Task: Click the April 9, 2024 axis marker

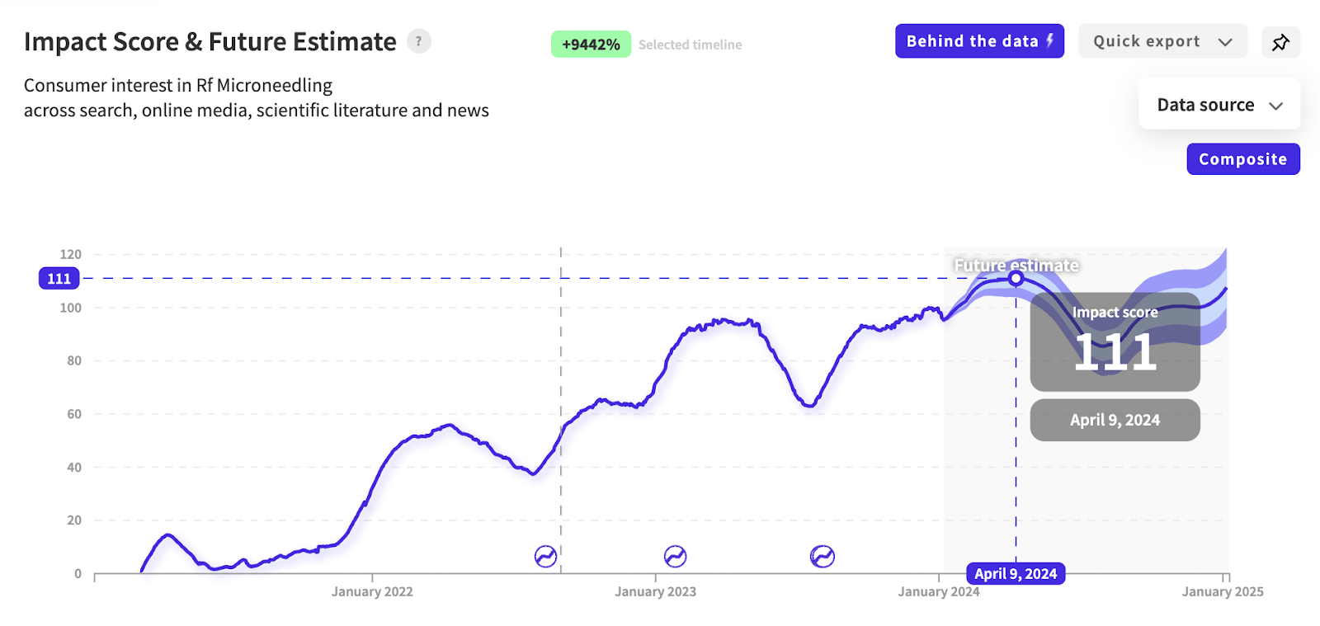Action: coord(1016,574)
